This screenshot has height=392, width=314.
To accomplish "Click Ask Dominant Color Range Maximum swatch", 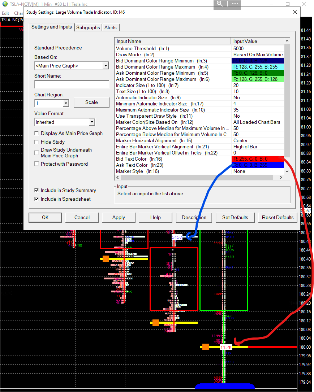I will (258, 79).
